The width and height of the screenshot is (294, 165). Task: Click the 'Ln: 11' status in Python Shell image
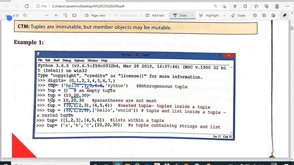217,137
